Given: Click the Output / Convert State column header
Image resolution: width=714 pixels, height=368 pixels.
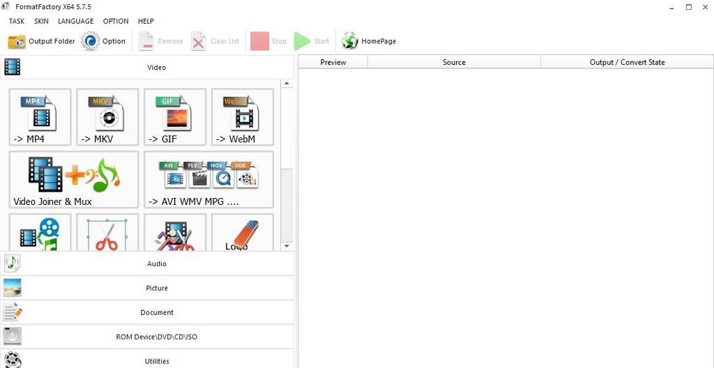Looking at the screenshot, I should tap(627, 62).
